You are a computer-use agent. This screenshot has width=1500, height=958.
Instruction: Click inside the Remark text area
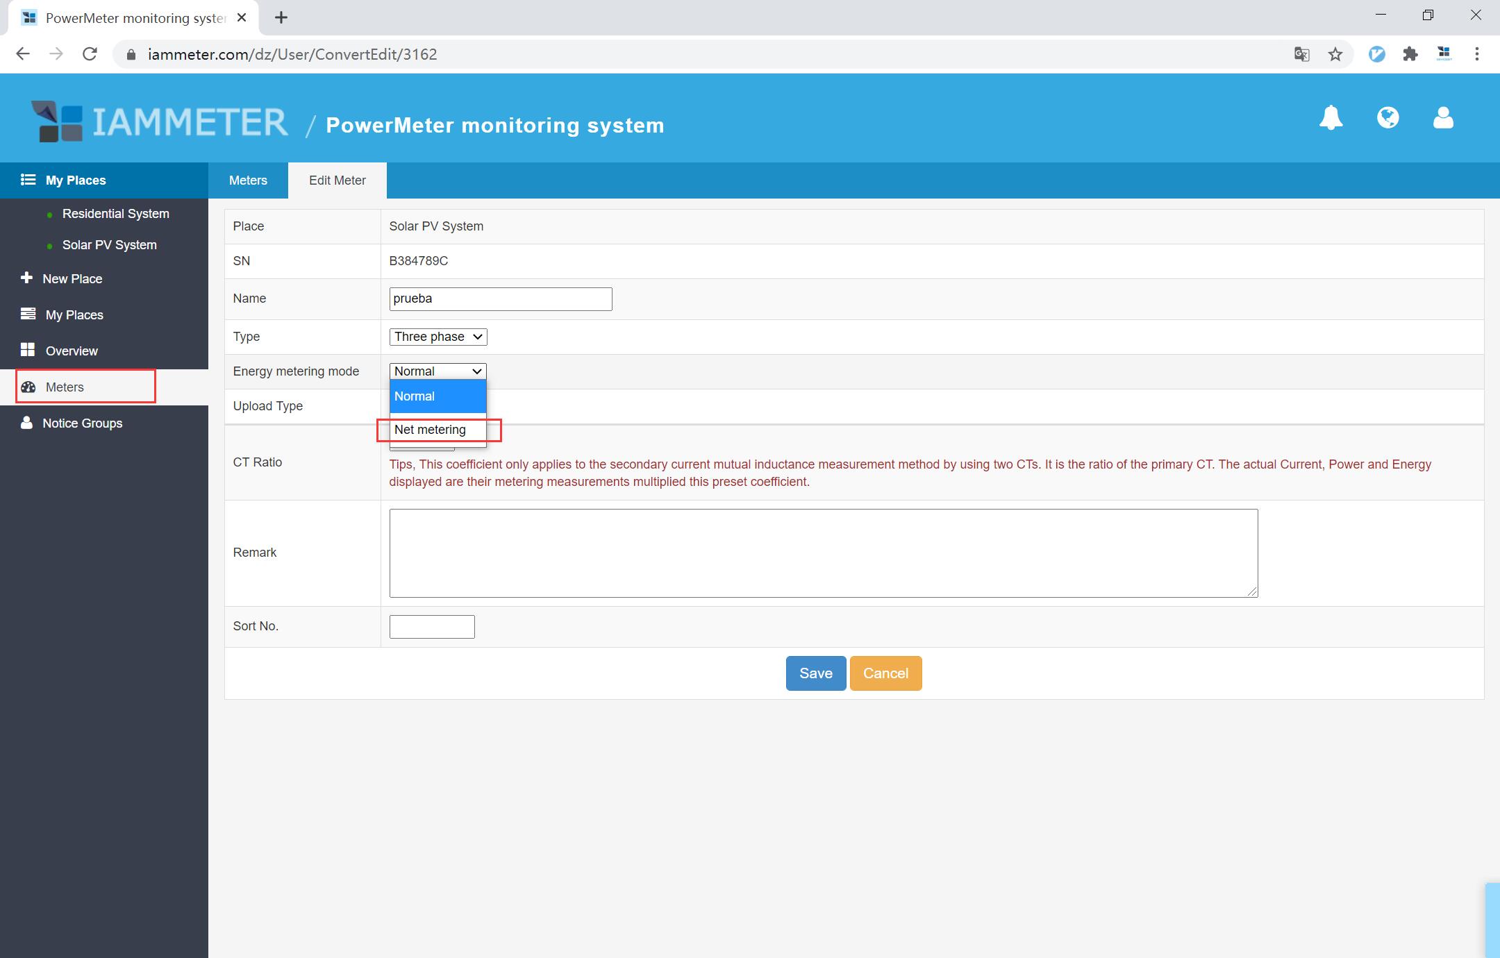coord(823,553)
